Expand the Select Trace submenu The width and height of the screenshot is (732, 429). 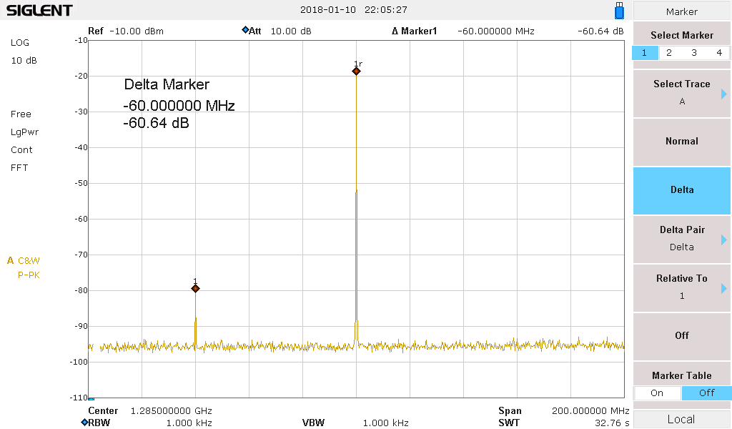[681, 92]
